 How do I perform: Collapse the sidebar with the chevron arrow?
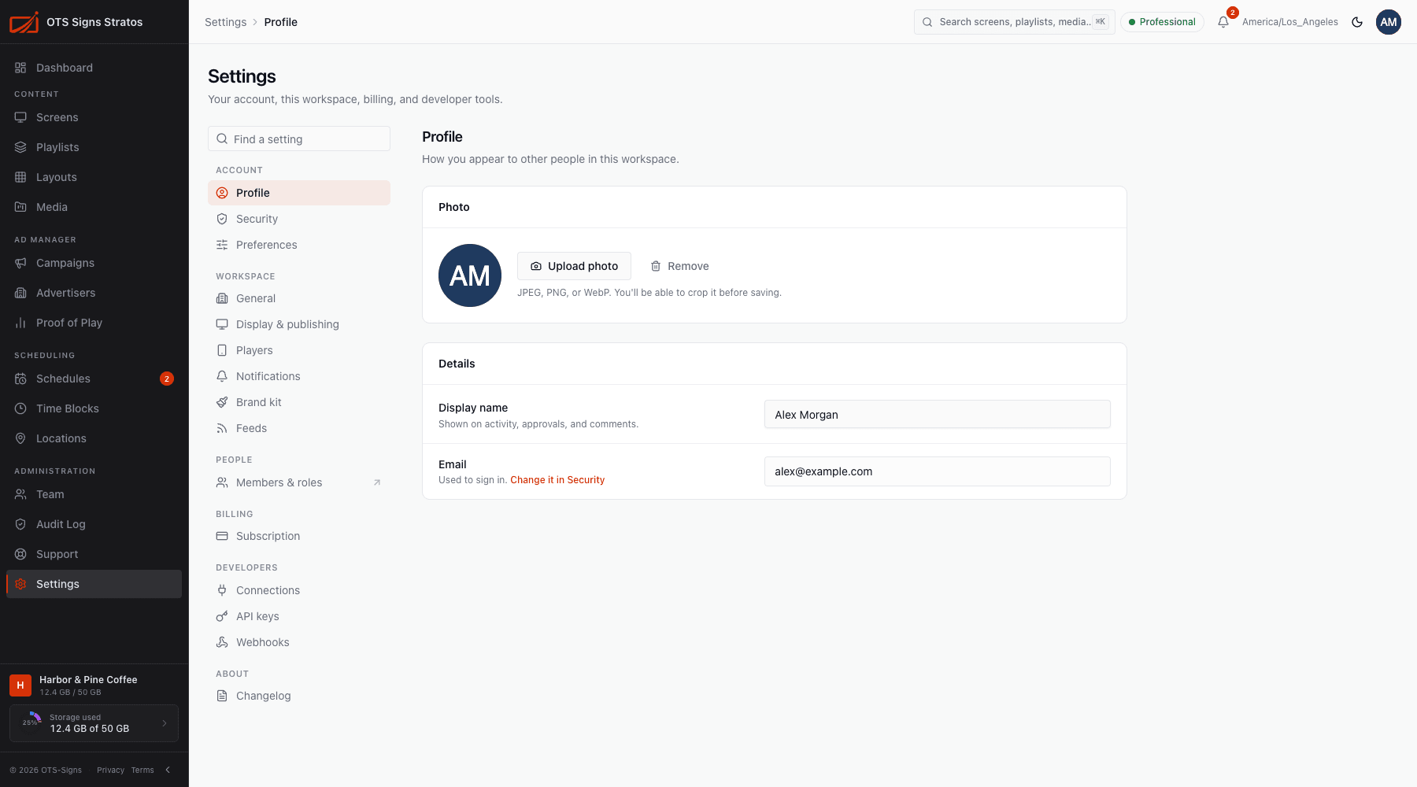168,770
